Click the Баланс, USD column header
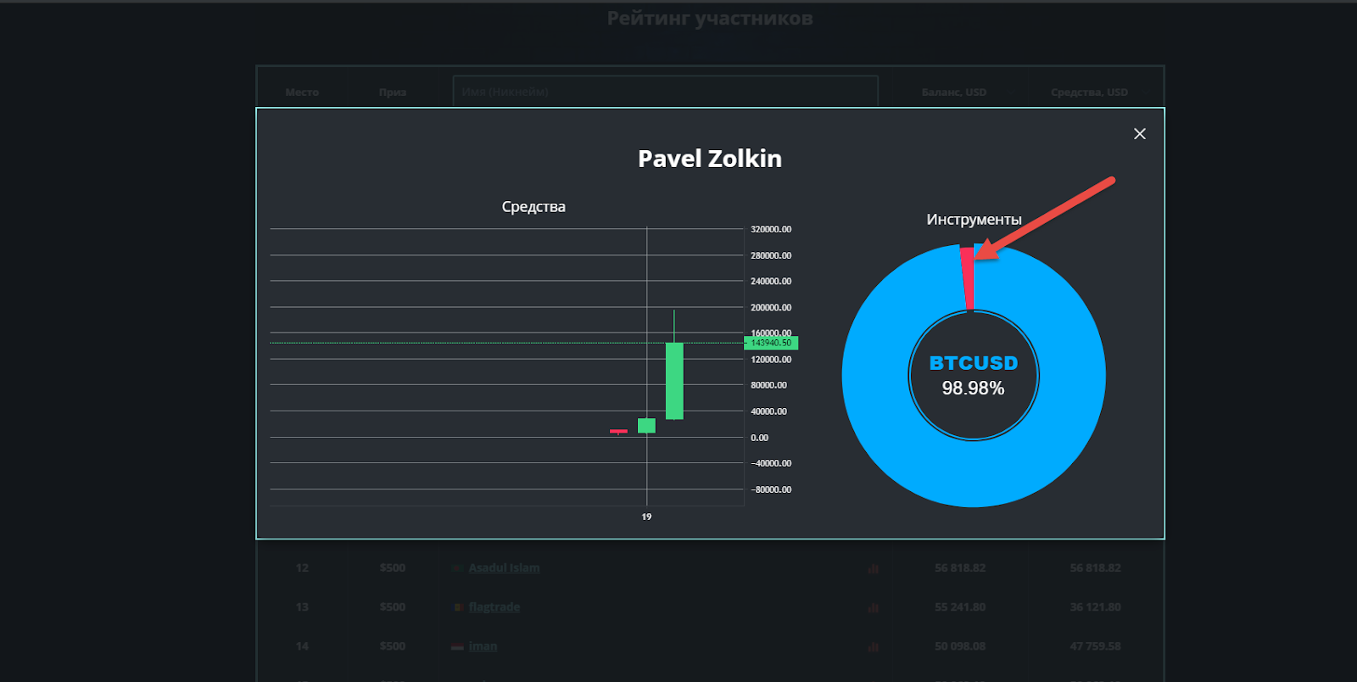The height and width of the screenshot is (682, 1357). coord(954,92)
